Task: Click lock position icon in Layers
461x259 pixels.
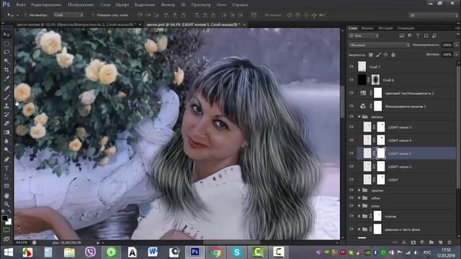Action: (x=385, y=55)
